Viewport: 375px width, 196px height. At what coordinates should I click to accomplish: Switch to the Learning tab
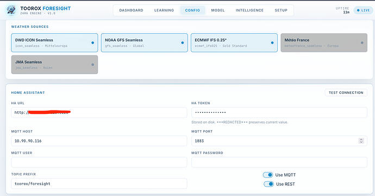(x=164, y=10)
